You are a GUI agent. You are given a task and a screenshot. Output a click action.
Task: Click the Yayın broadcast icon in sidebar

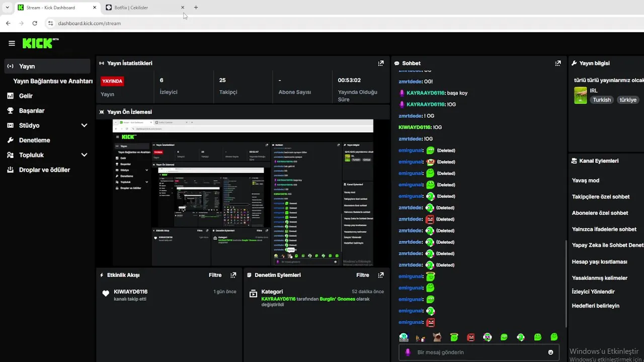[x=10, y=66]
